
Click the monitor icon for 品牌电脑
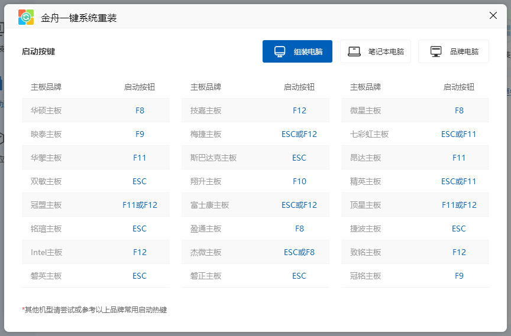pos(436,51)
